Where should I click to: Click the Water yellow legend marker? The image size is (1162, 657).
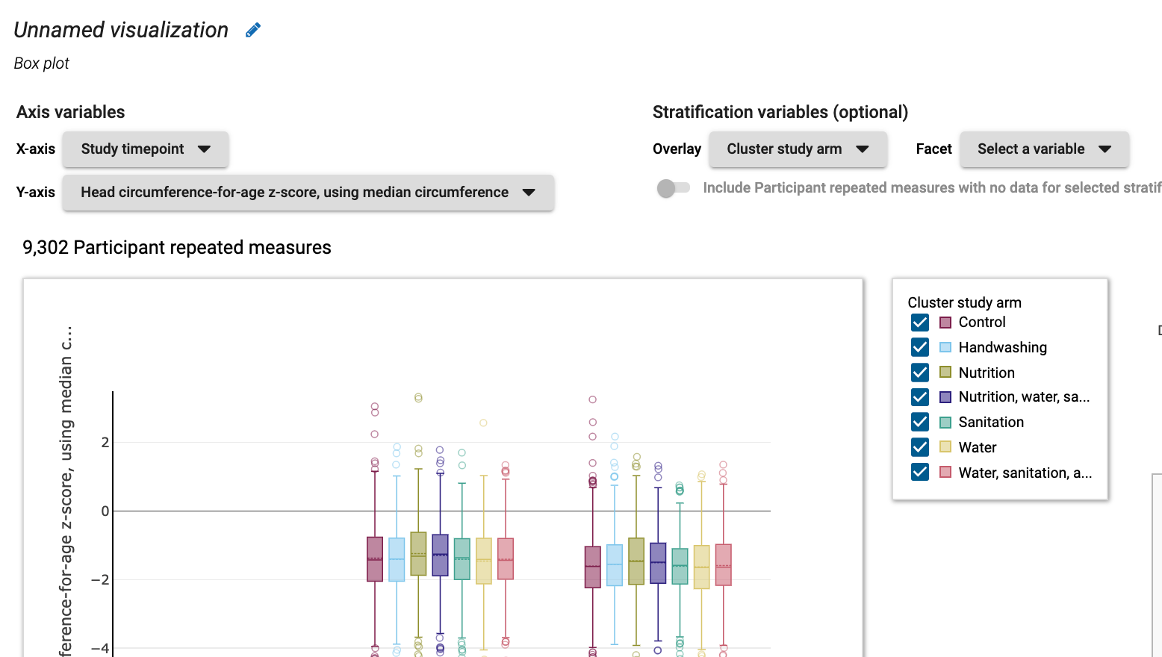pos(945,447)
